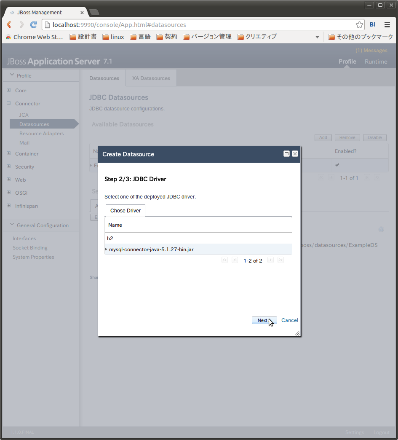This screenshot has width=398, height=440.
Task: Collapse the Connector tree node
Action: [x=9, y=103]
